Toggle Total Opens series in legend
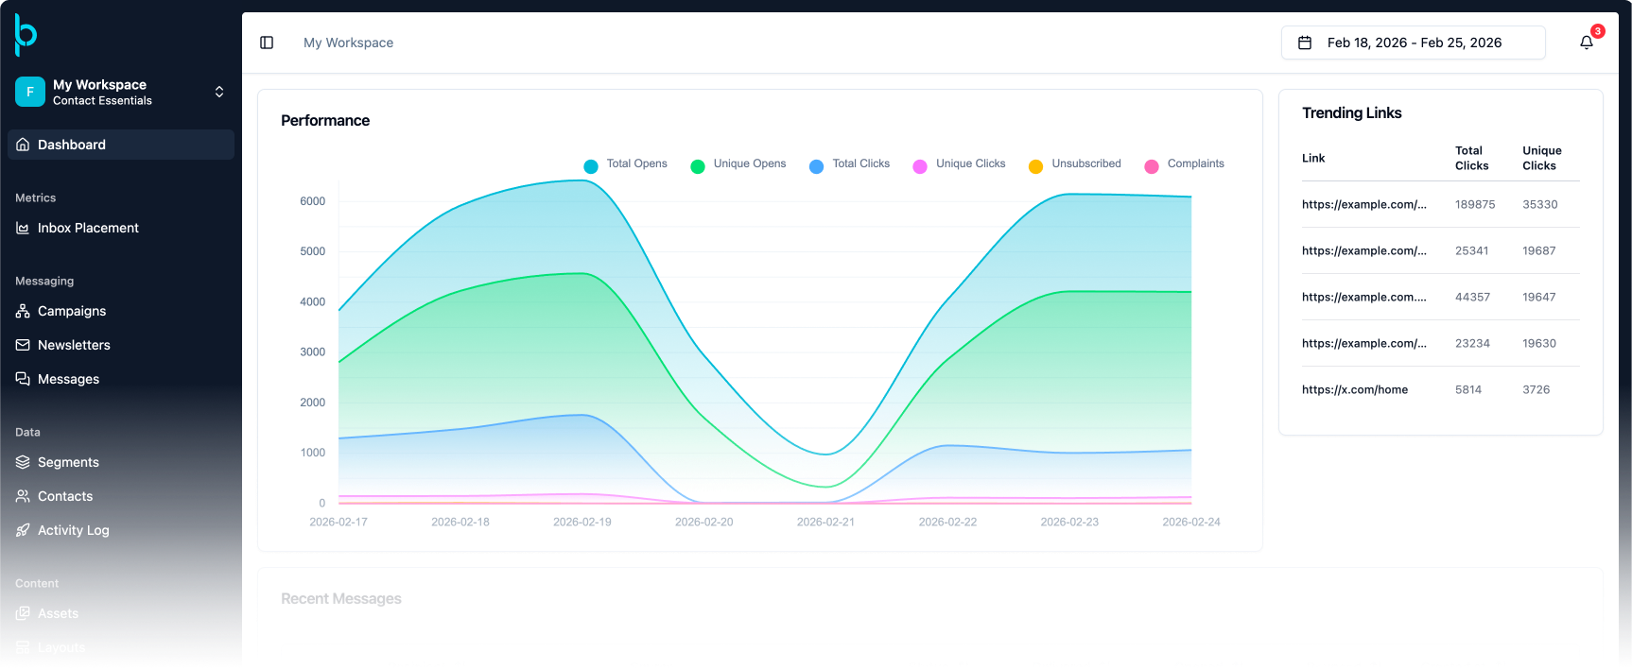This screenshot has width=1632, height=669. 626,164
